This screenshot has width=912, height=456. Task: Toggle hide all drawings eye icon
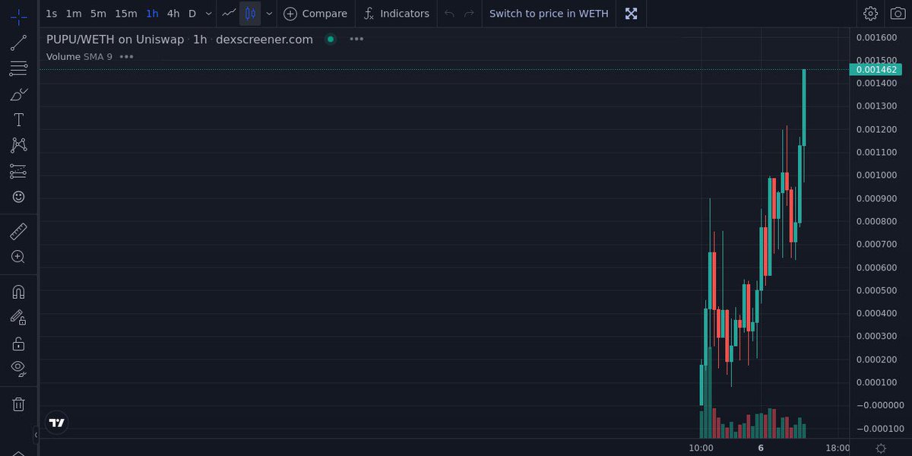18,369
